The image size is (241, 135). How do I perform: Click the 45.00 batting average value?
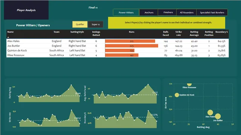coord(194,46)
